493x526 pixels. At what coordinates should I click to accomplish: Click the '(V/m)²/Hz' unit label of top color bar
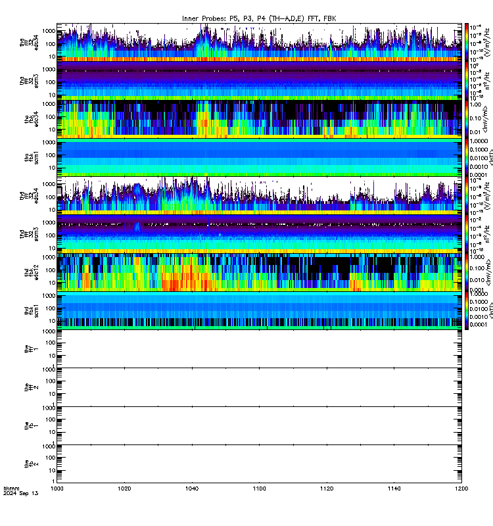point(487,43)
